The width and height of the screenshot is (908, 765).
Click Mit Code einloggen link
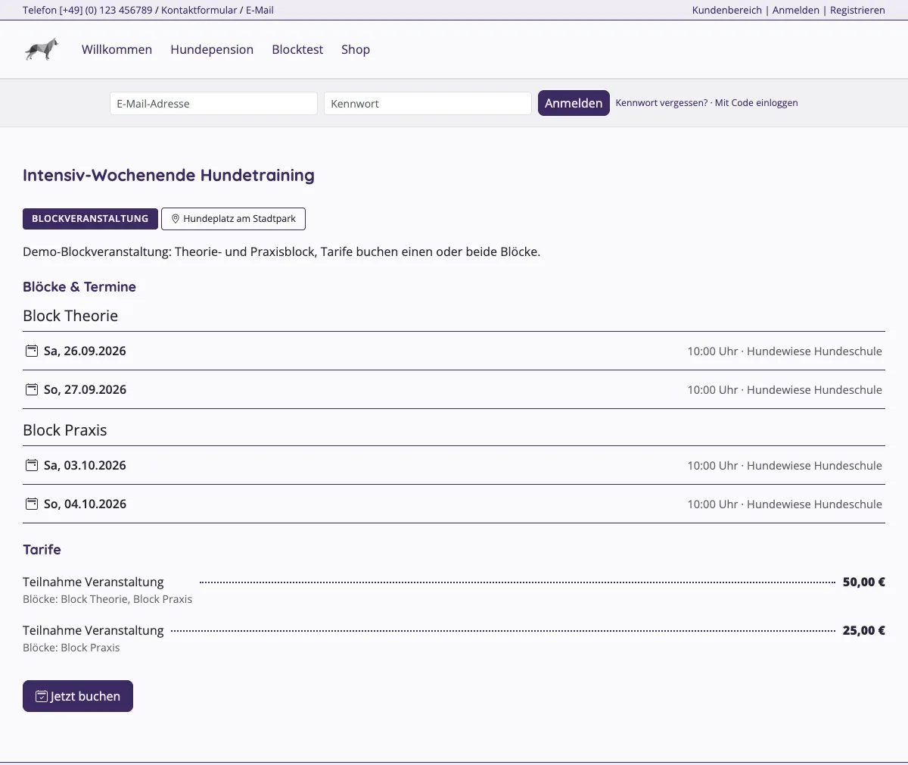(756, 103)
